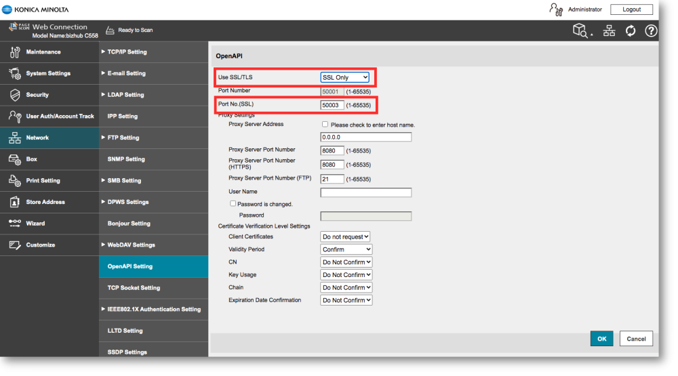Viewport: 678px width, 376px height.
Task: Click the Proxy Server Port Number (FTP) field
Action: point(332,179)
